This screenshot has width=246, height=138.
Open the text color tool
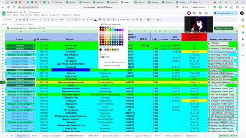pos(95,20)
